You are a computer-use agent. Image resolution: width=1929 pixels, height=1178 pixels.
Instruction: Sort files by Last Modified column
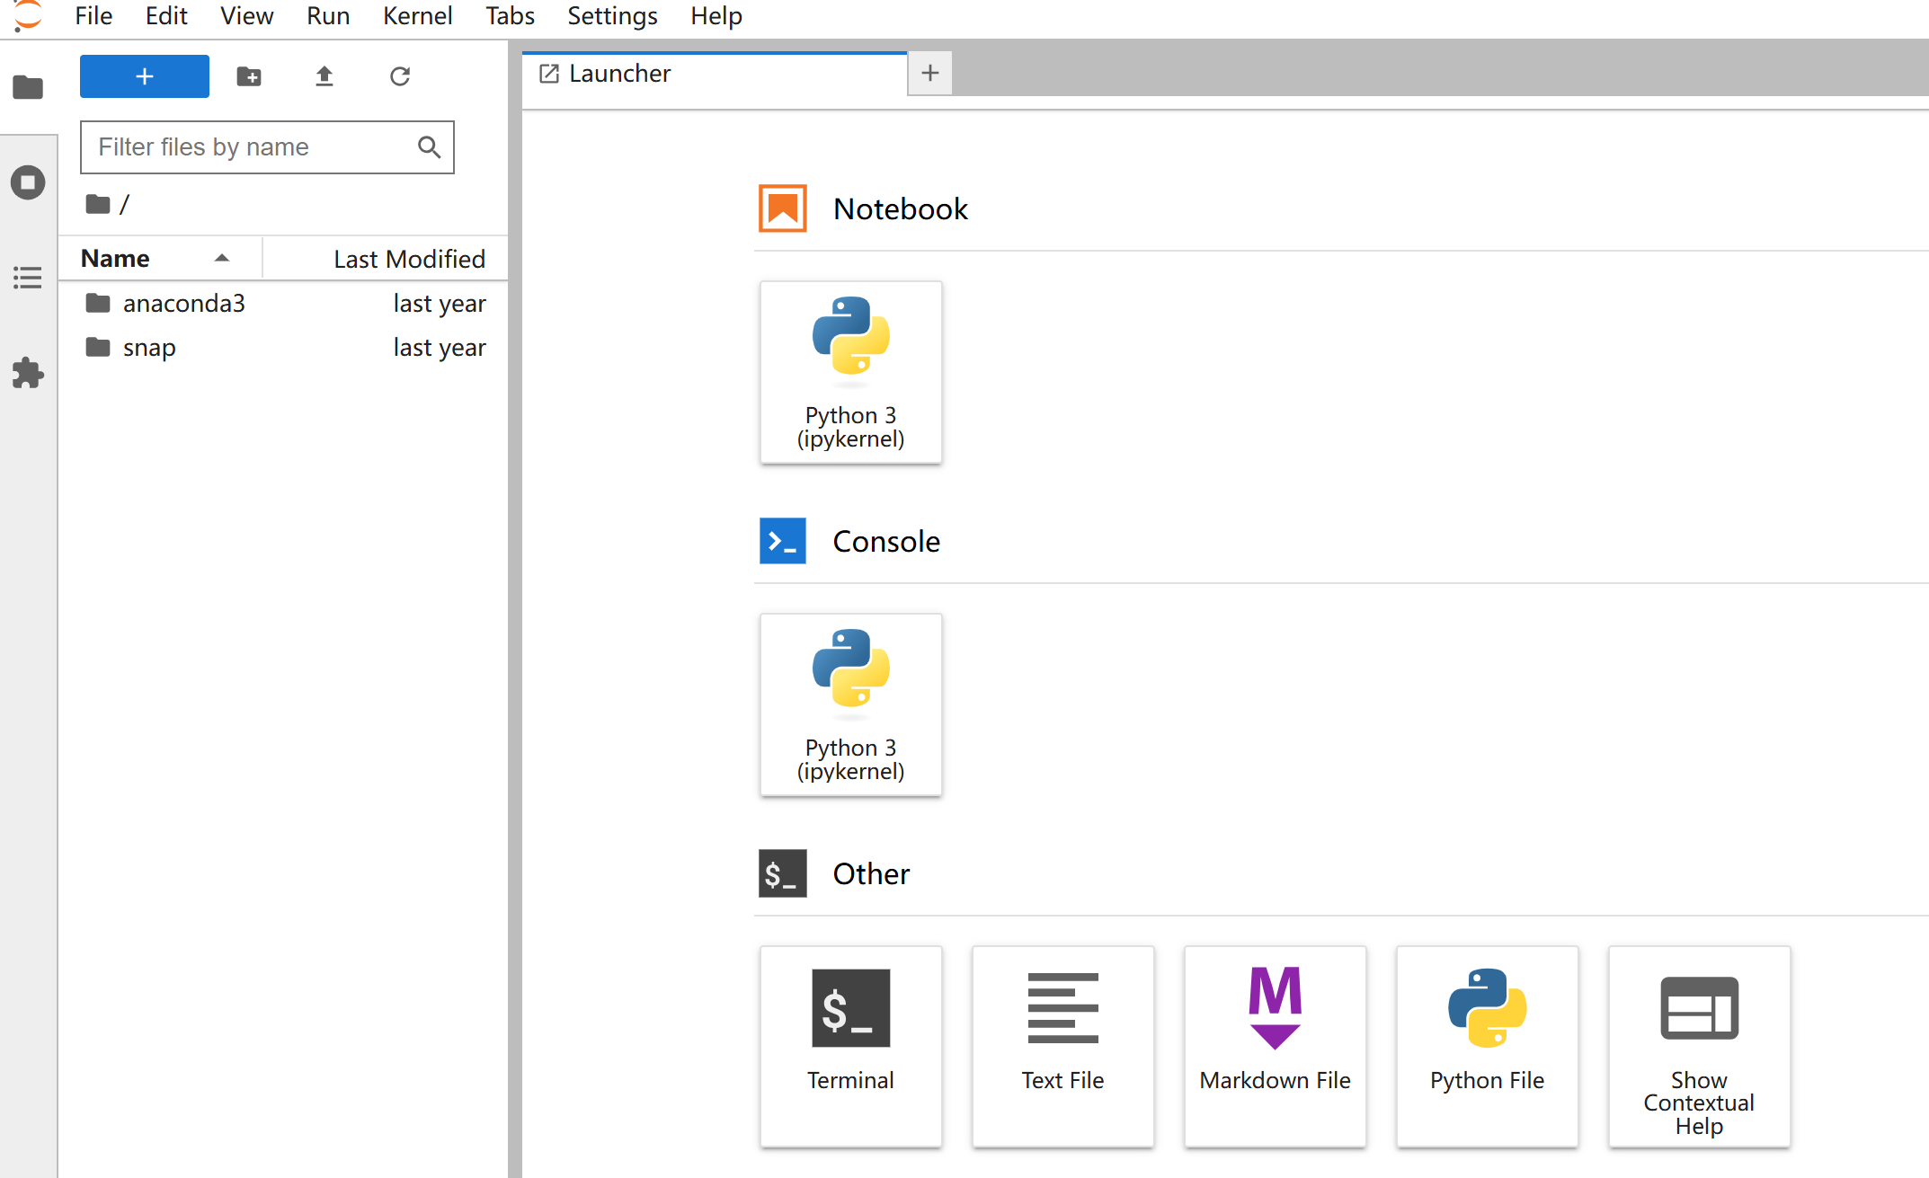(x=408, y=259)
